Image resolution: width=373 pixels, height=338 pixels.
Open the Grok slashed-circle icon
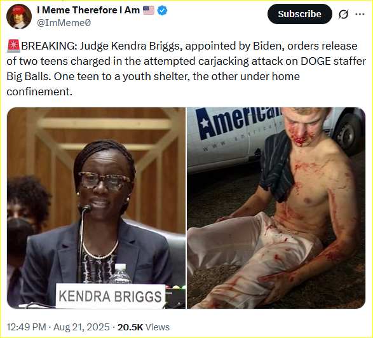[344, 14]
